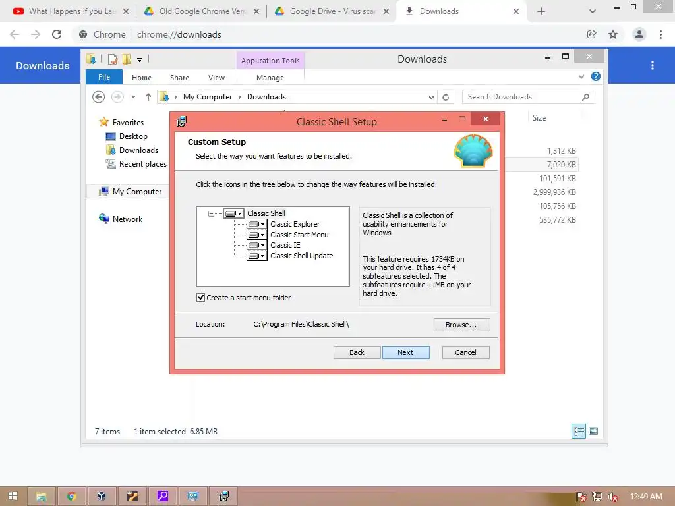Image resolution: width=675 pixels, height=506 pixels.
Task: Open the Home ribbon tab
Action: [142, 78]
